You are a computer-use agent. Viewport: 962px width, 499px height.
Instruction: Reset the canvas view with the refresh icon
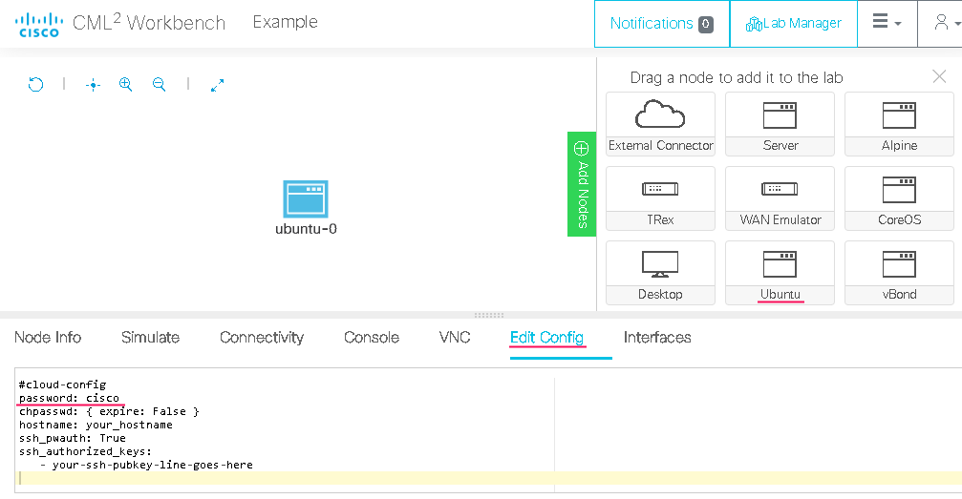click(36, 84)
